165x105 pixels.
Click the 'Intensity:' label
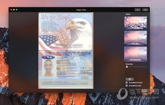(x=129, y=64)
